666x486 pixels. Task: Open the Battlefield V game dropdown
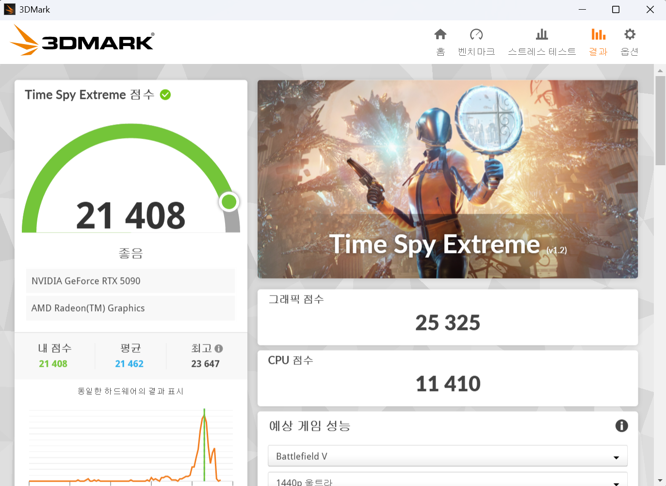[x=447, y=455]
